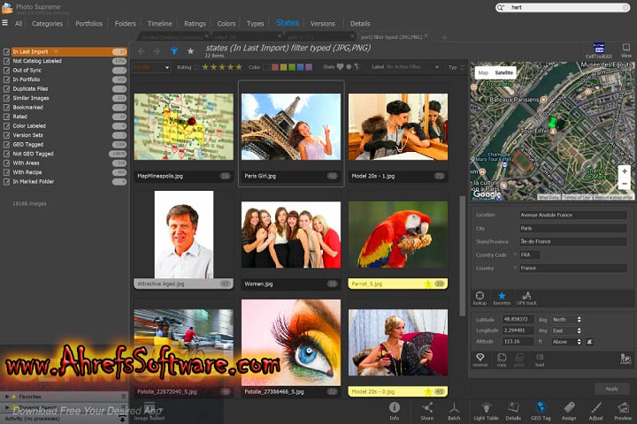Select the GEO Tag globe icon
The width and height of the screenshot is (637, 424).
541,411
